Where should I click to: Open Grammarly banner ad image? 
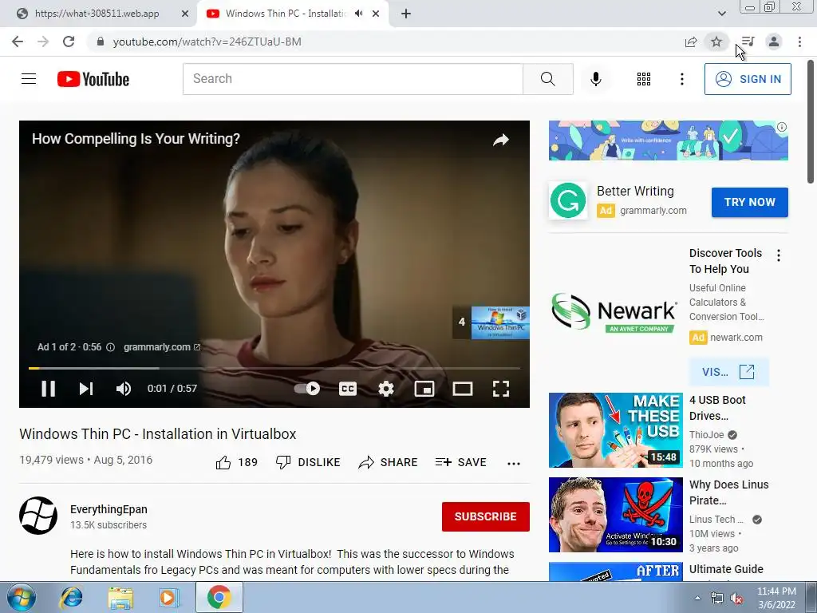[668, 140]
